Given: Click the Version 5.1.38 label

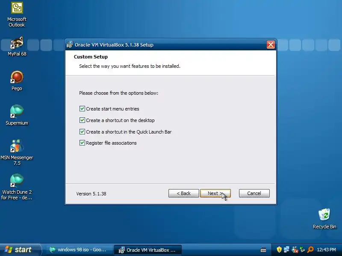Looking at the screenshot, I should click(x=91, y=194).
